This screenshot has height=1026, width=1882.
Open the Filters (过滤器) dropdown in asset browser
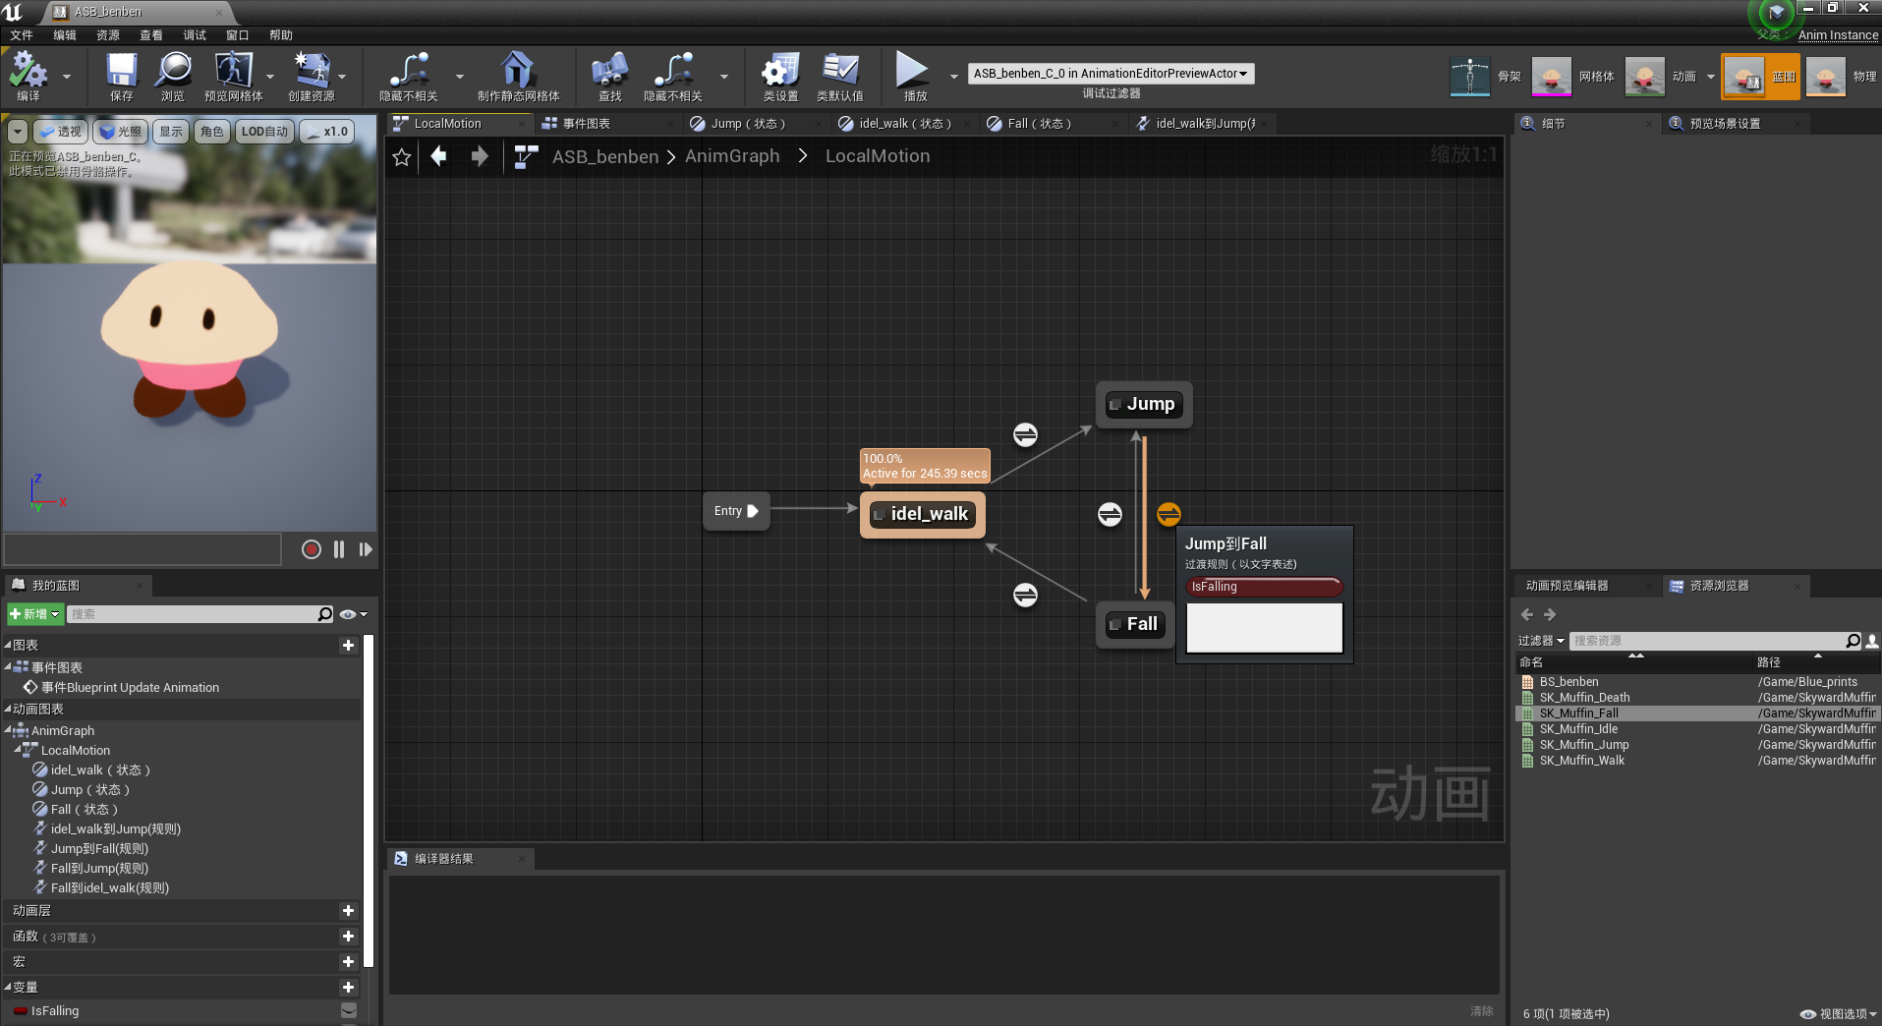click(1541, 641)
